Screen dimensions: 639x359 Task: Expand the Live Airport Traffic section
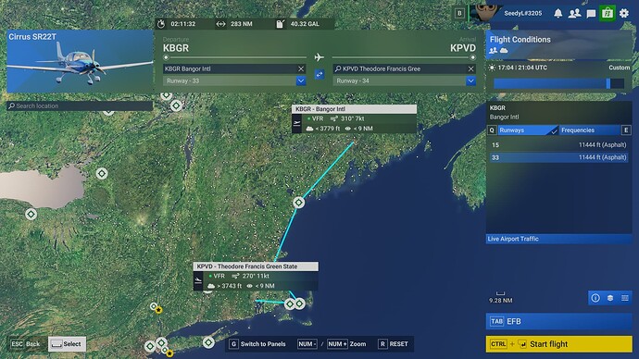click(x=558, y=239)
